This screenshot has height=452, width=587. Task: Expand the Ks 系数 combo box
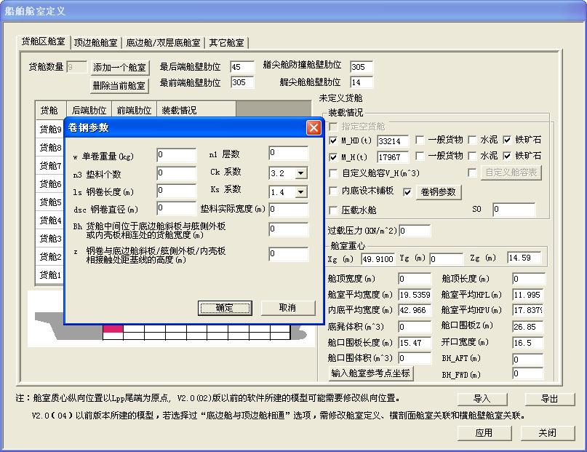coord(301,192)
